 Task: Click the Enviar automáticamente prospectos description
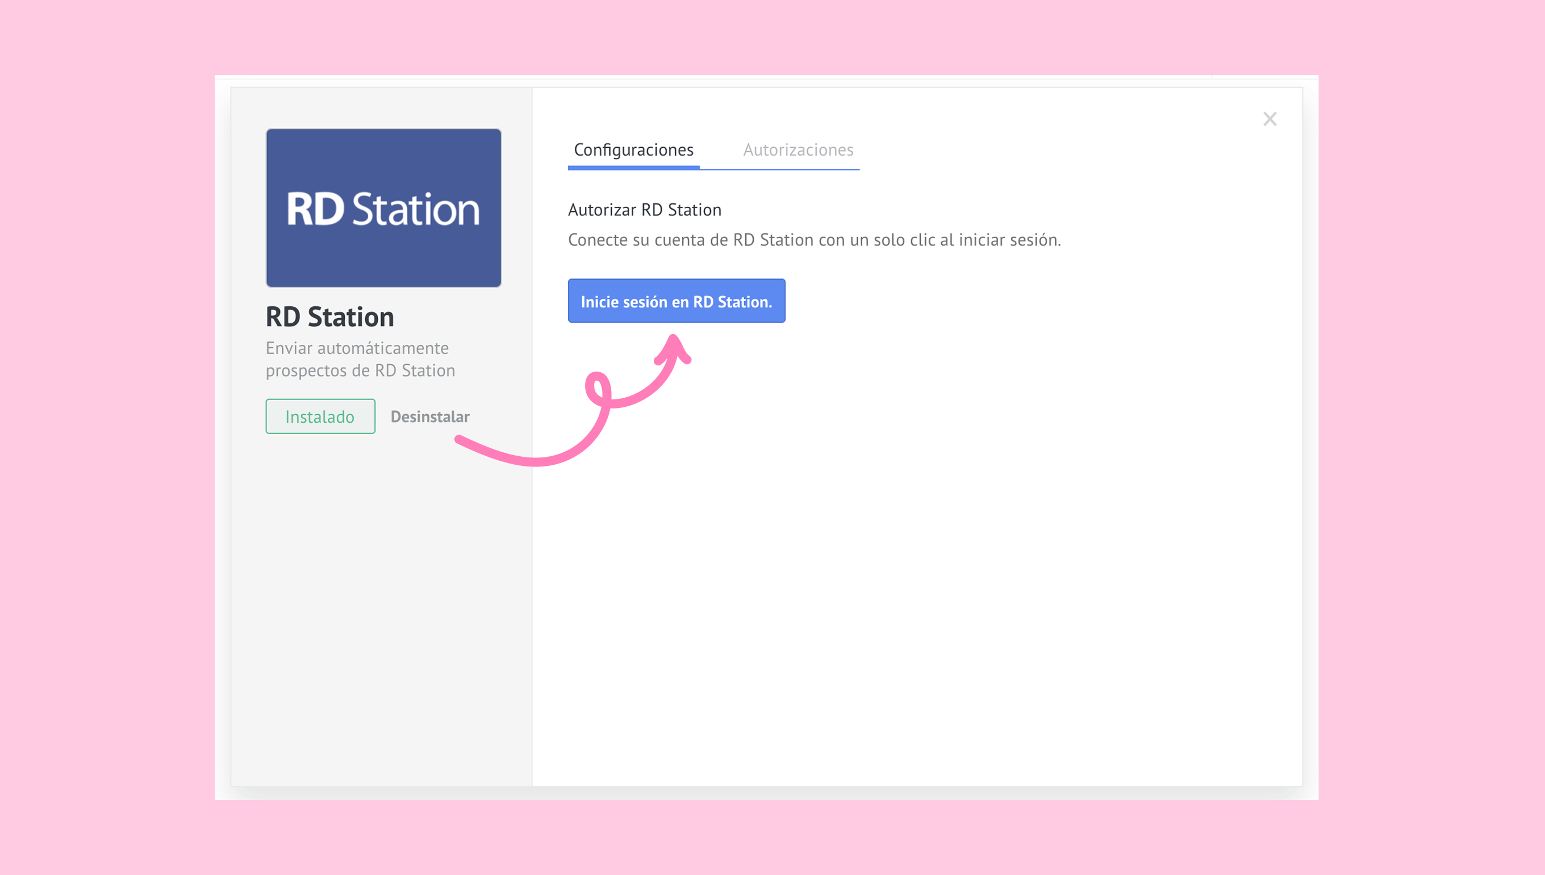[x=360, y=359]
